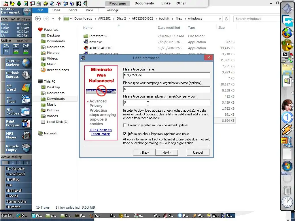Image resolution: width=295 pixels, height=221 pixels.
Task: Open Recent places in Favorites
Action: (58, 70)
